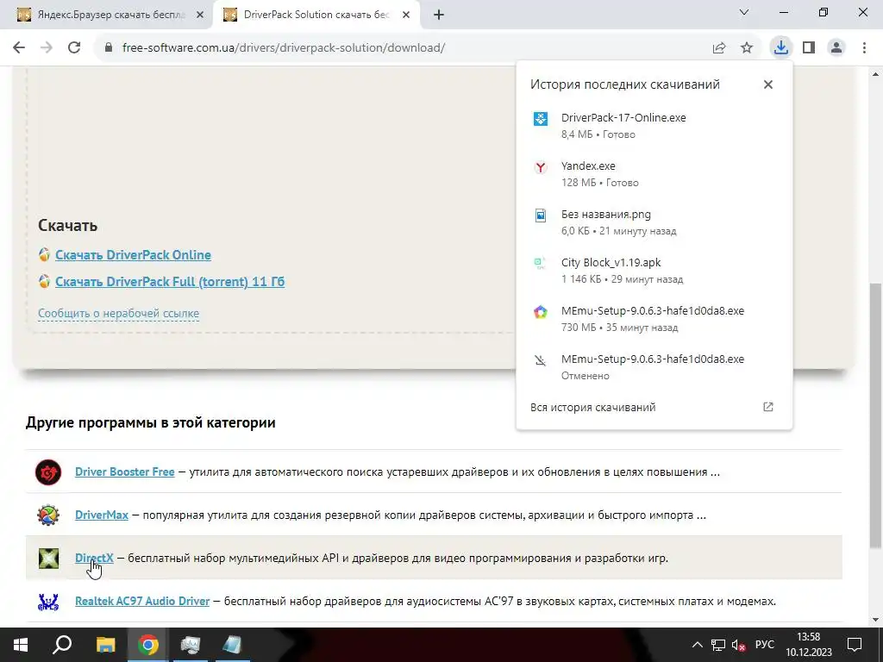Click the DriverMax logo icon
883x662 pixels.
(x=48, y=515)
